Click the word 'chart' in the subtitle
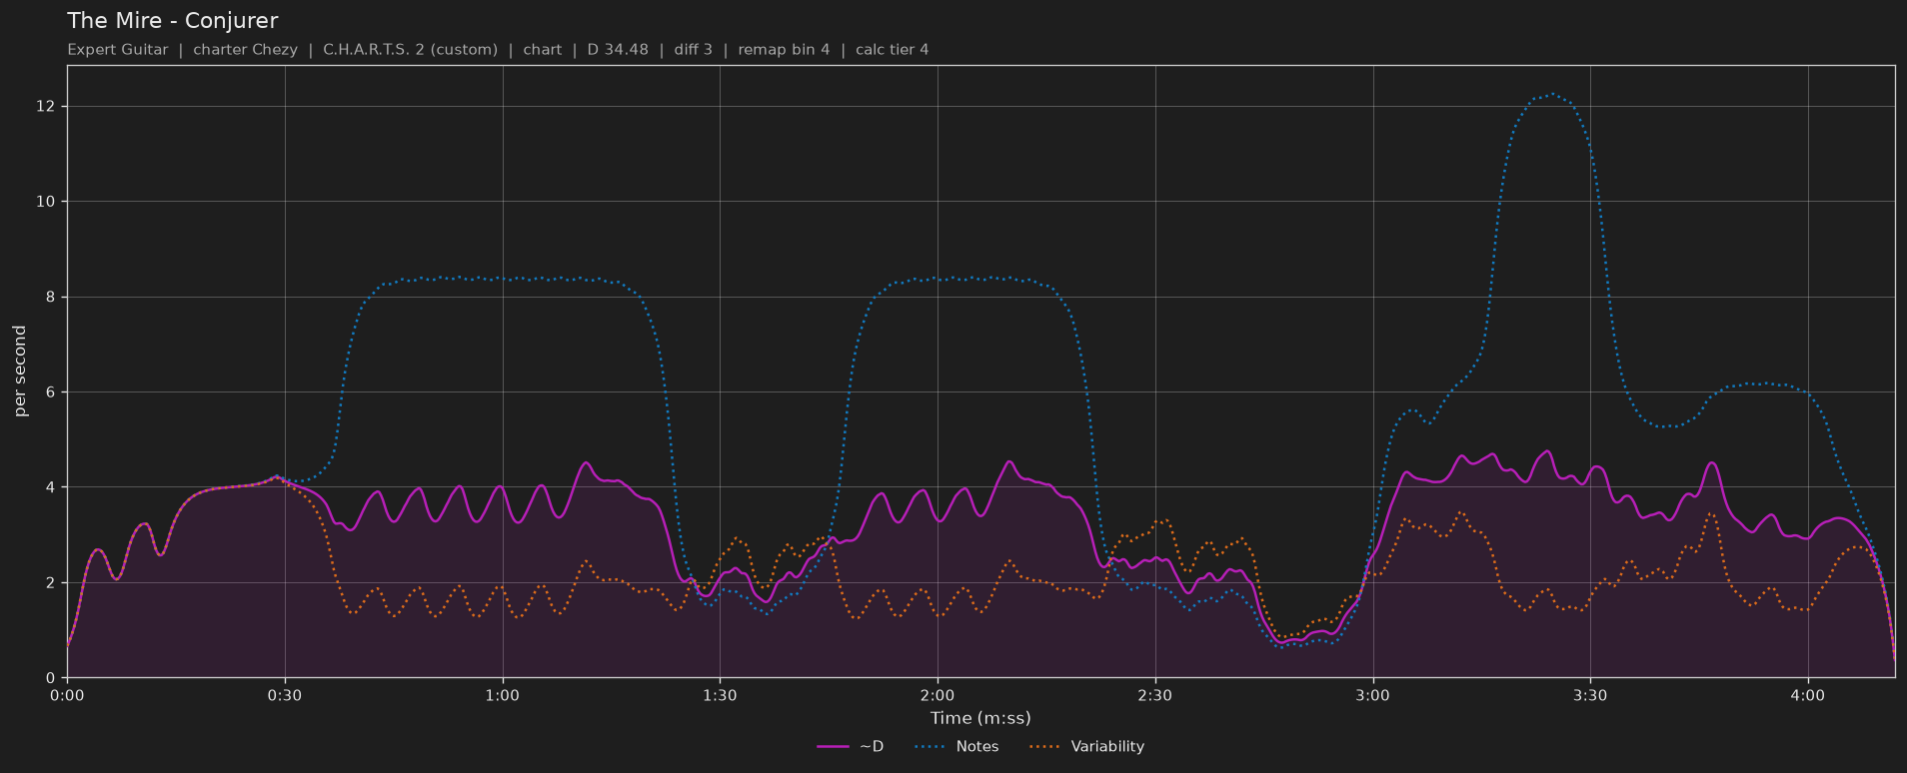Screen dimensions: 1907x773 pyautogui.click(x=542, y=49)
